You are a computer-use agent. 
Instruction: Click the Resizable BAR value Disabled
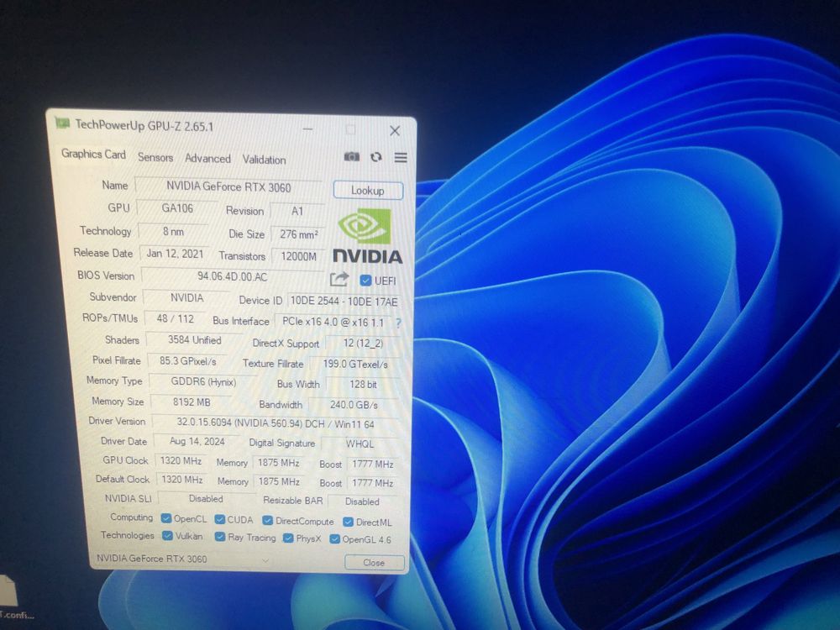tap(363, 502)
